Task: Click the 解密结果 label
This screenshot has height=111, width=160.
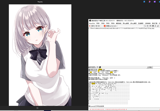Action: tap(92, 67)
